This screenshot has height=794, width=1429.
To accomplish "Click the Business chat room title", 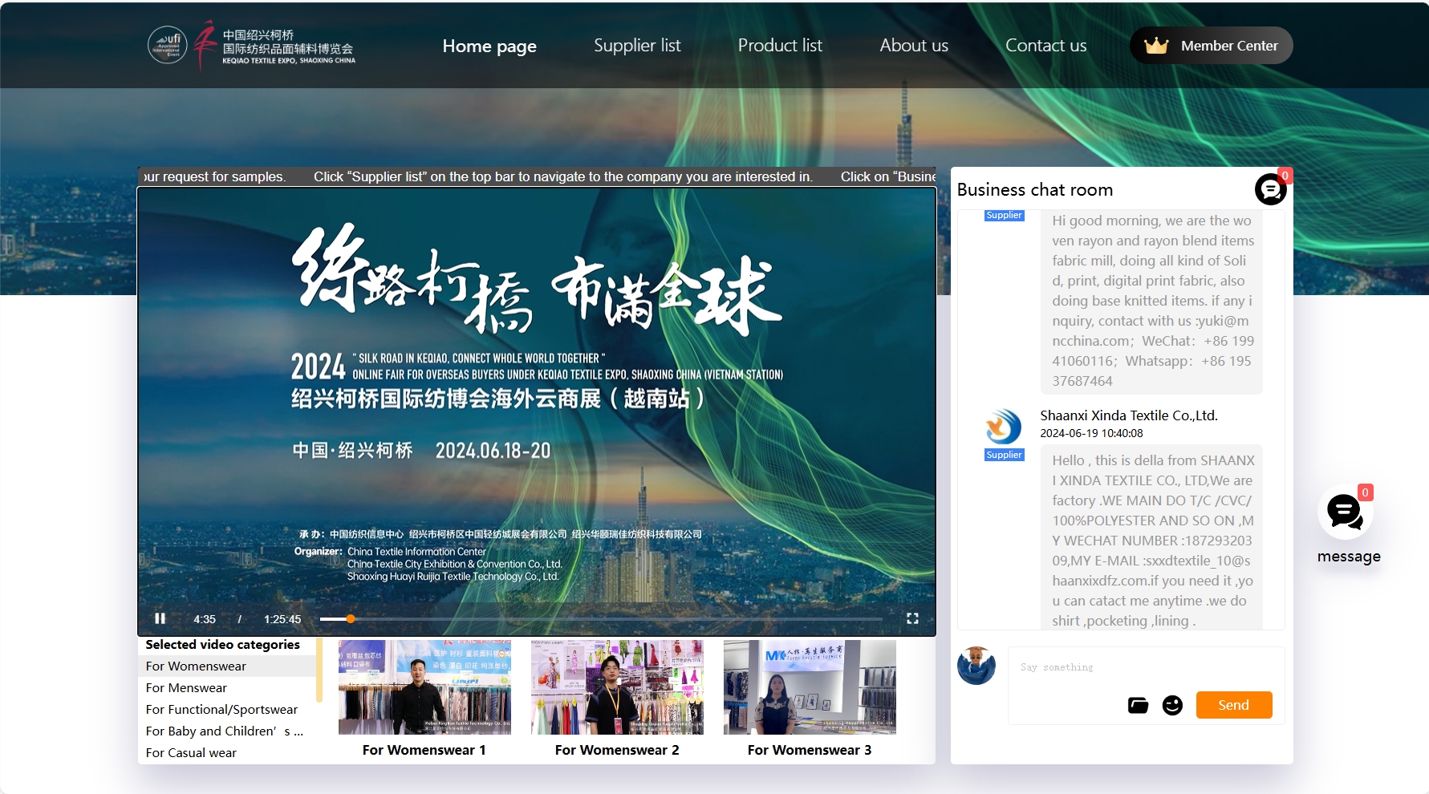I will point(1035,189).
